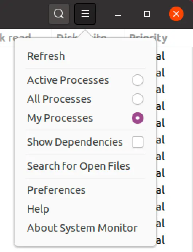Viewport: 193px width, 252px height.
Task: Close System Monitor with the orange X
Action: pyautogui.click(x=176, y=14)
